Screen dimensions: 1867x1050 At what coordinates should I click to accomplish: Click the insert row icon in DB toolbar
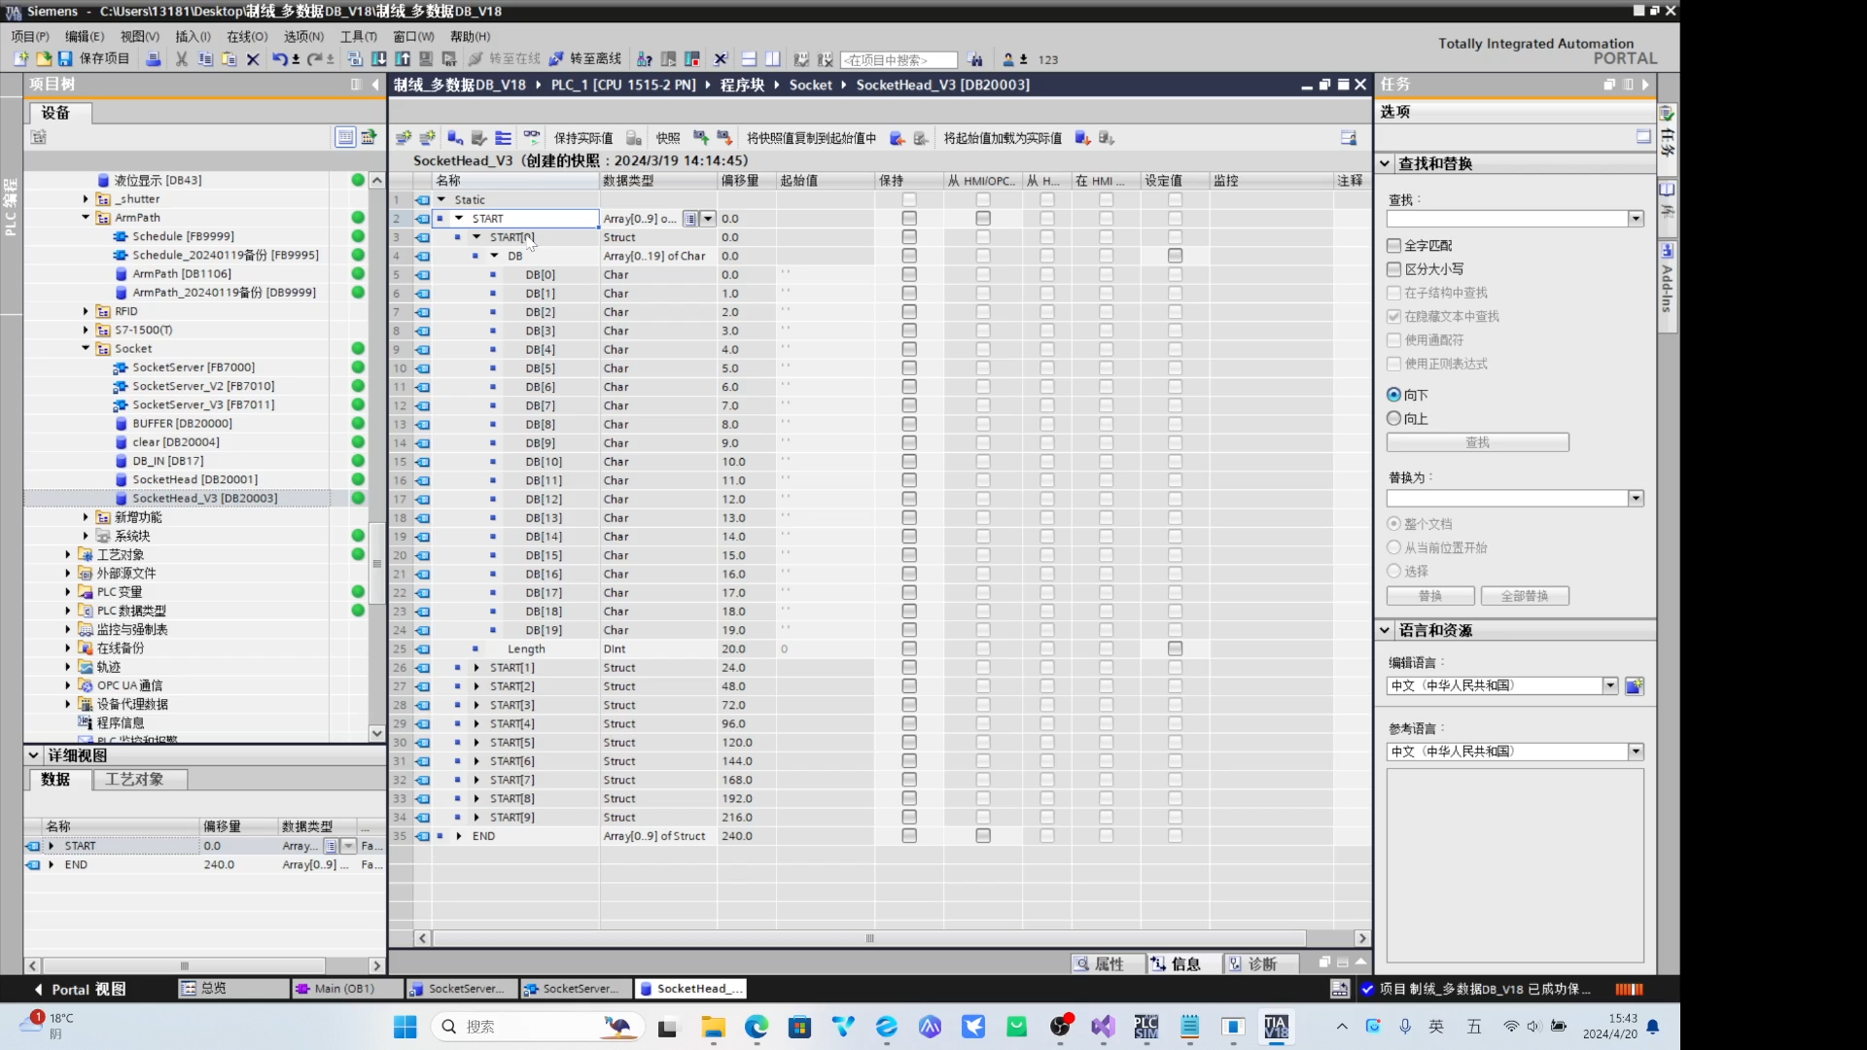(x=403, y=138)
